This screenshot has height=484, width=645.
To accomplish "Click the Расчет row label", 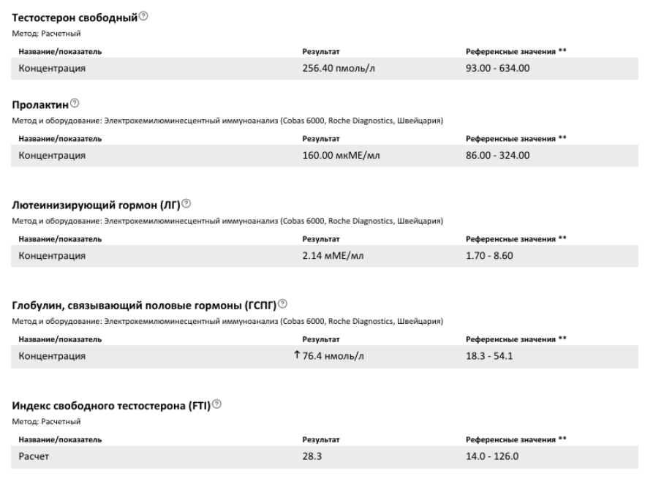I will click(35, 456).
